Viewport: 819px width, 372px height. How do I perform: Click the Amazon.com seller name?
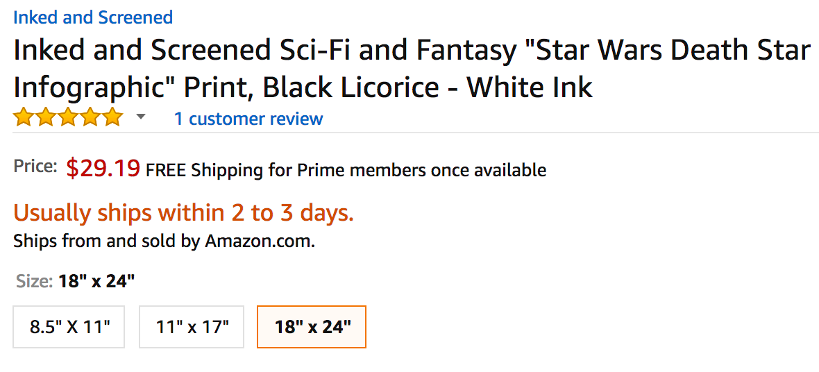pyautogui.click(x=260, y=242)
